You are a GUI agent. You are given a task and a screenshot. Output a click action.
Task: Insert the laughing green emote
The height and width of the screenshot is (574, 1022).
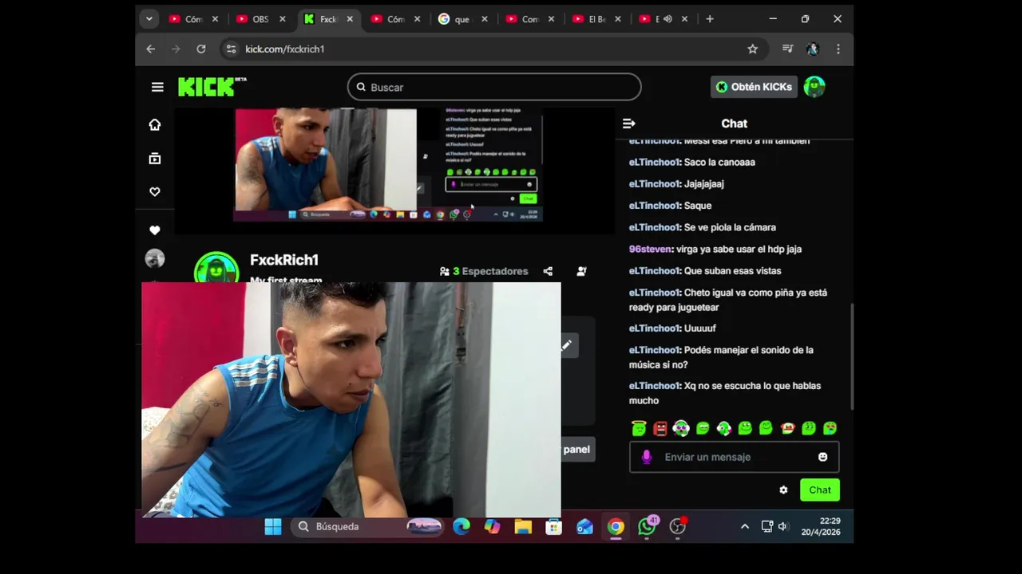(703, 428)
